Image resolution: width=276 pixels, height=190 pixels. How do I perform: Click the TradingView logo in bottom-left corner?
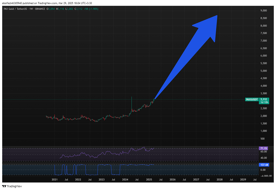point(12,186)
